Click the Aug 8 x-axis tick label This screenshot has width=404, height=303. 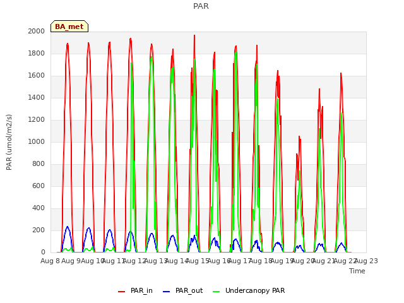tap(50, 261)
